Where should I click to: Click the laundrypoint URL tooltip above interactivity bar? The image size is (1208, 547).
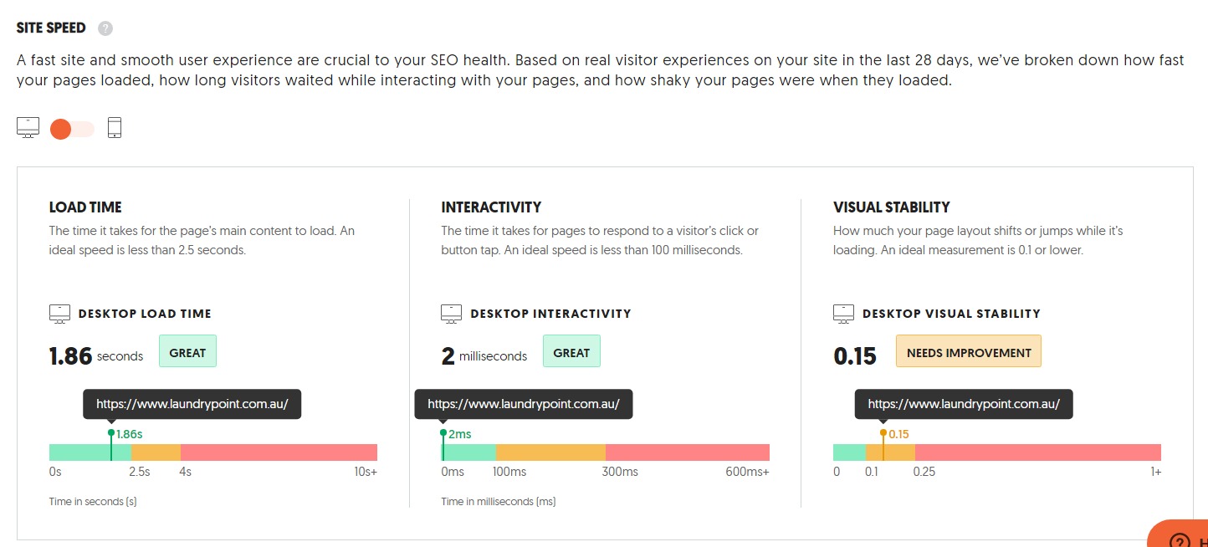524,404
